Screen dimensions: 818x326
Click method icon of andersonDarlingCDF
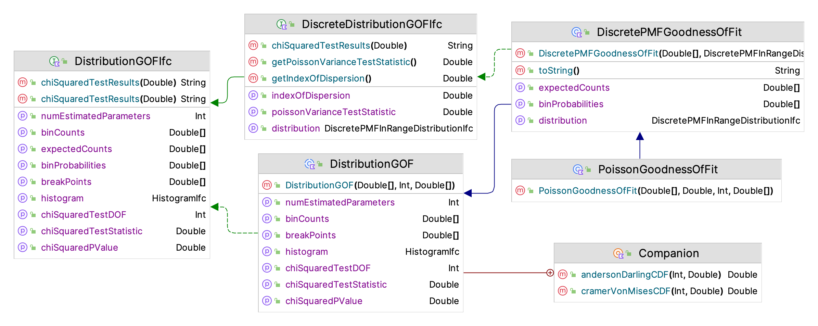pyautogui.click(x=563, y=274)
